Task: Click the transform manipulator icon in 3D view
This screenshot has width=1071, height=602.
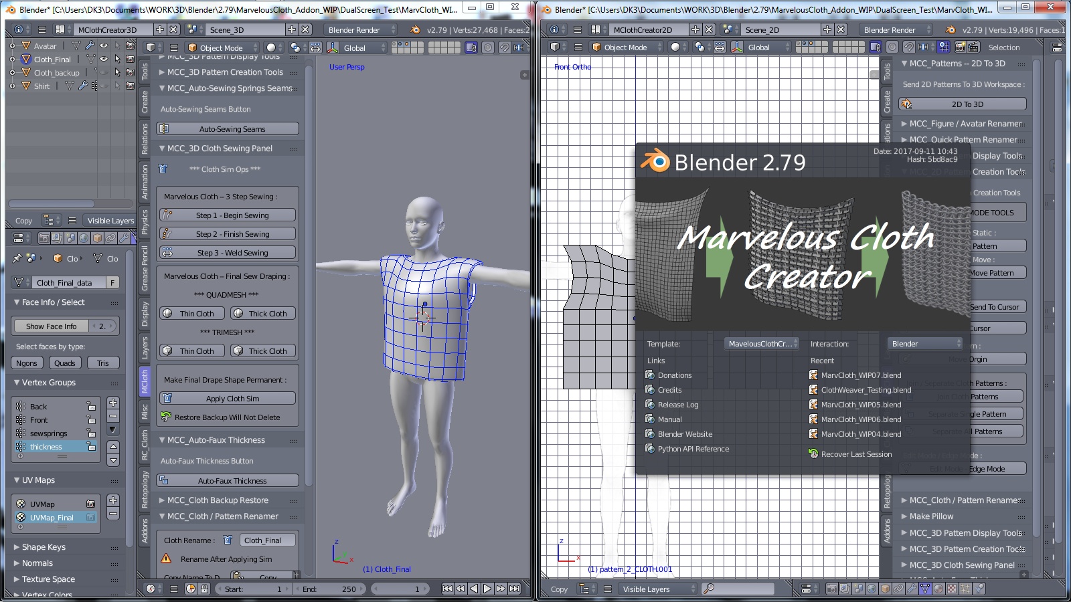Action: (333, 47)
